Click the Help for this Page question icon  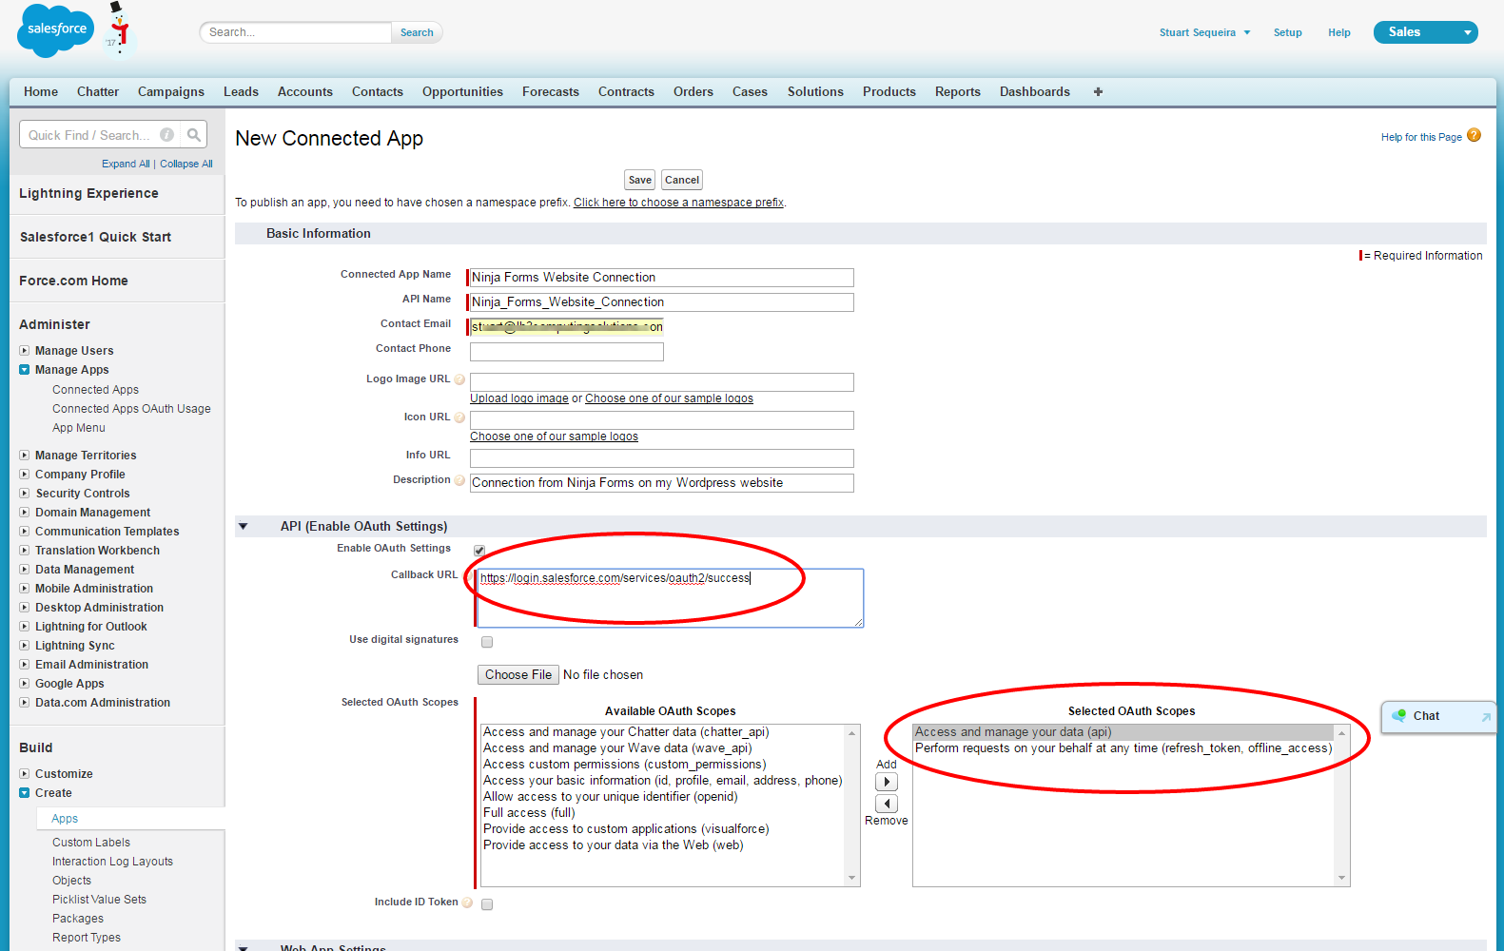(1474, 136)
